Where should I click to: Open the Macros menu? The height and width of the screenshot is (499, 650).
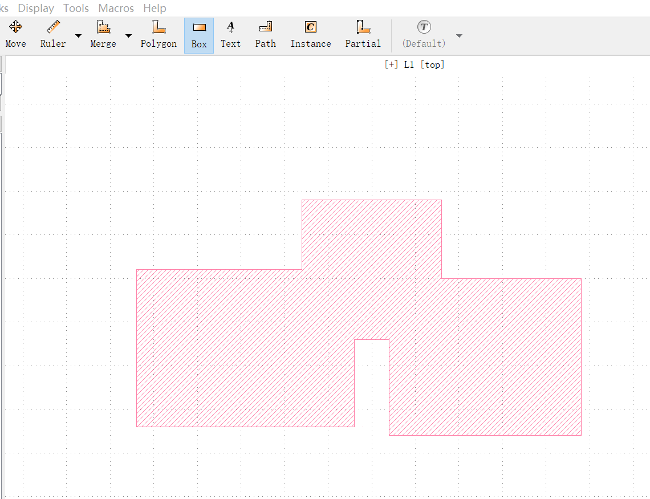point(116,8)
